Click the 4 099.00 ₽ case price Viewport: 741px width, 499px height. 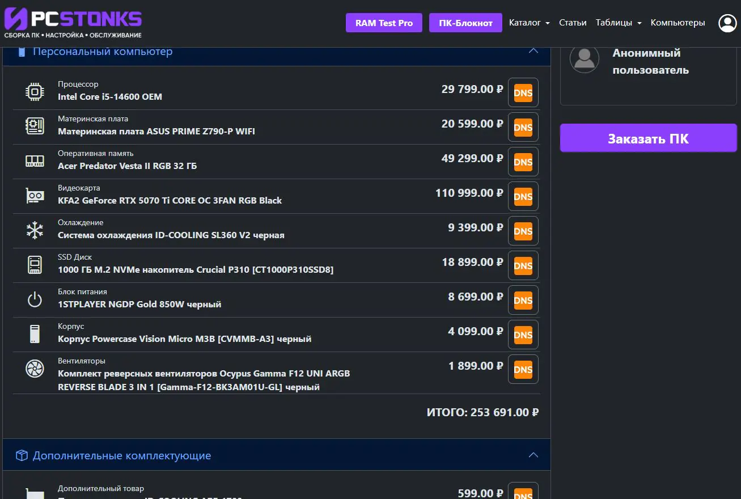(476, 331)
